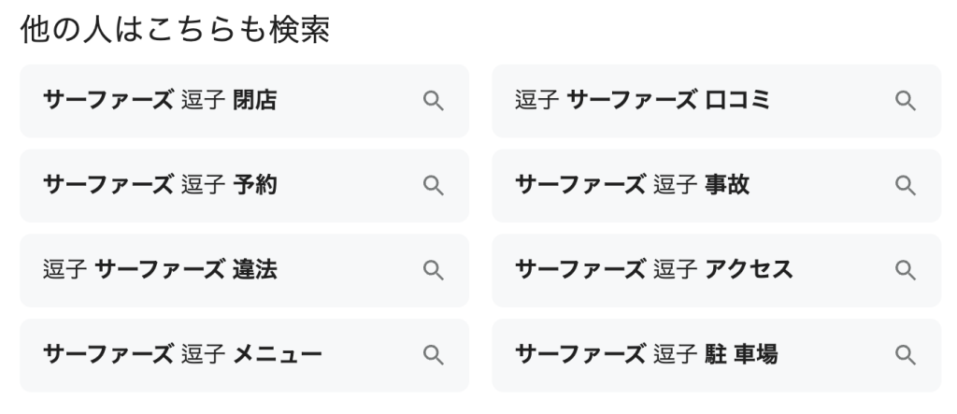
Task: Click the search icon next to サーファーズ 逗子 予約
Action: coord(433,186)
